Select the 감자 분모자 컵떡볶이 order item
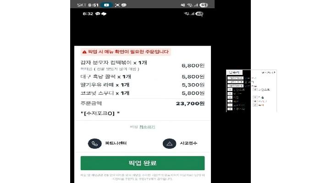Viewport: 321px width, 183px height. point(143,65)
